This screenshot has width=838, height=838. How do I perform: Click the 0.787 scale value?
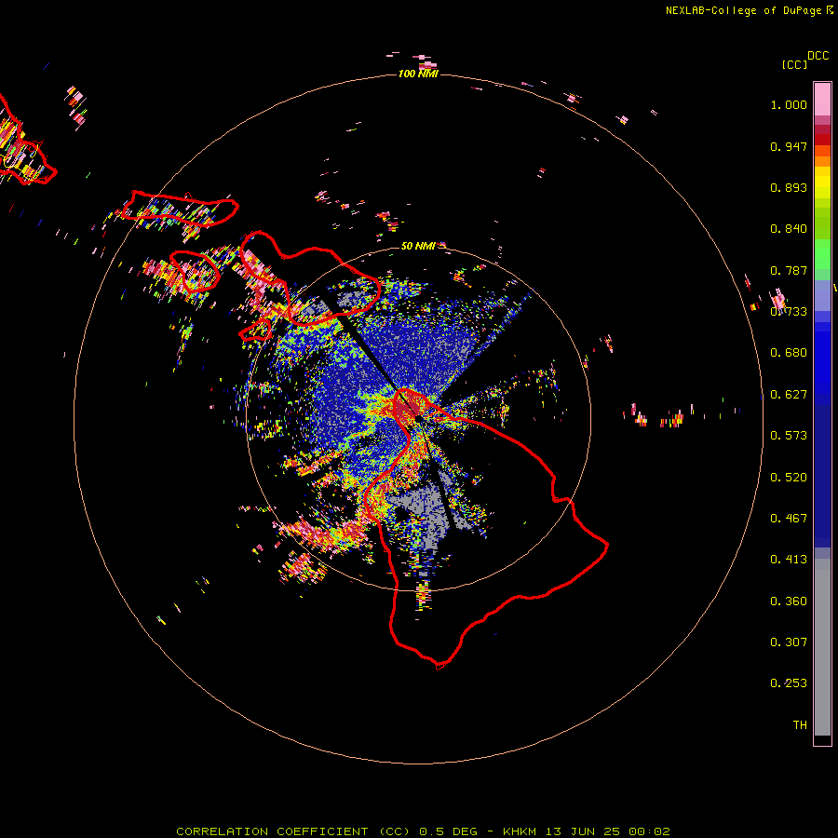pyautogui.click(x=789, y=270)
